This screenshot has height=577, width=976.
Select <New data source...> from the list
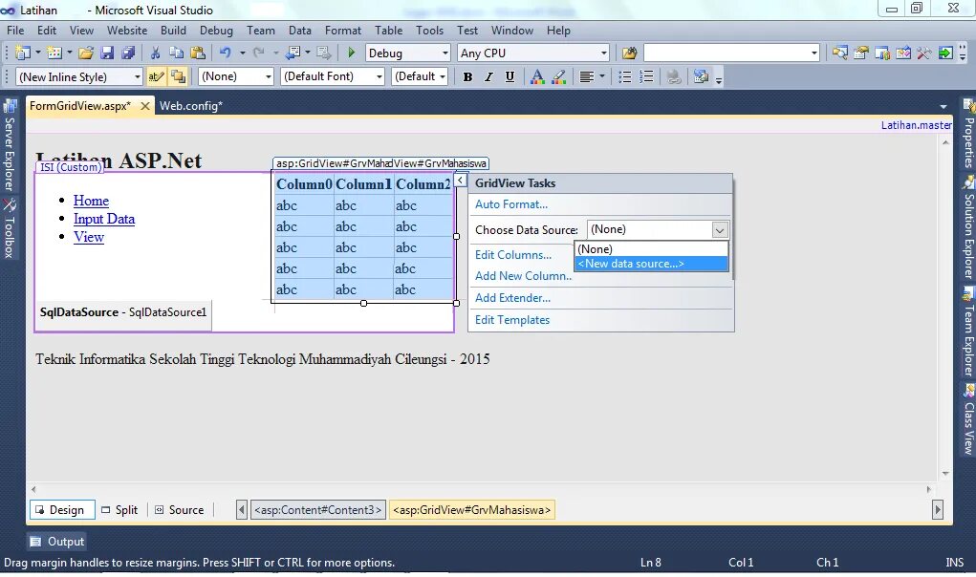pos(650,264)
